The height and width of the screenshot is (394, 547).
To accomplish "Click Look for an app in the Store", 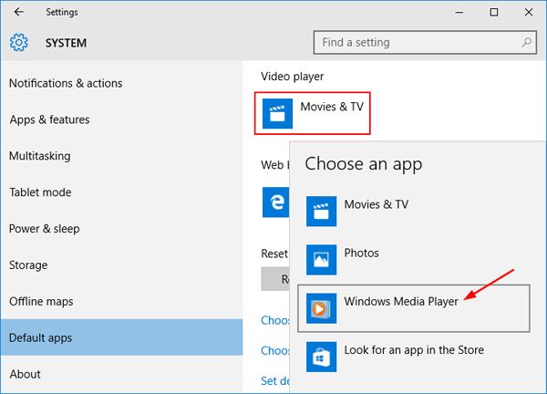I will tap(413, 350).
